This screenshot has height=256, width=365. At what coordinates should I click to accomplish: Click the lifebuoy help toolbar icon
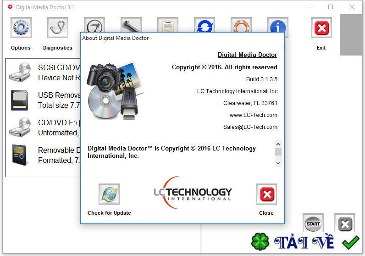tap(241, 25)
